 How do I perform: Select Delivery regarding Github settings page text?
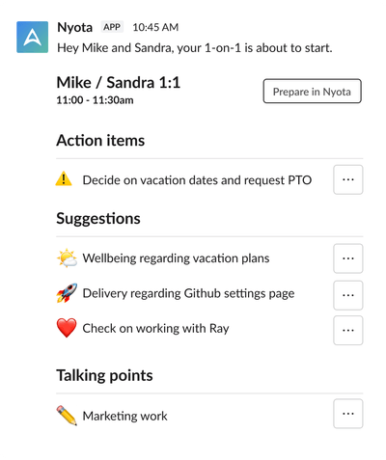point(188,293)
